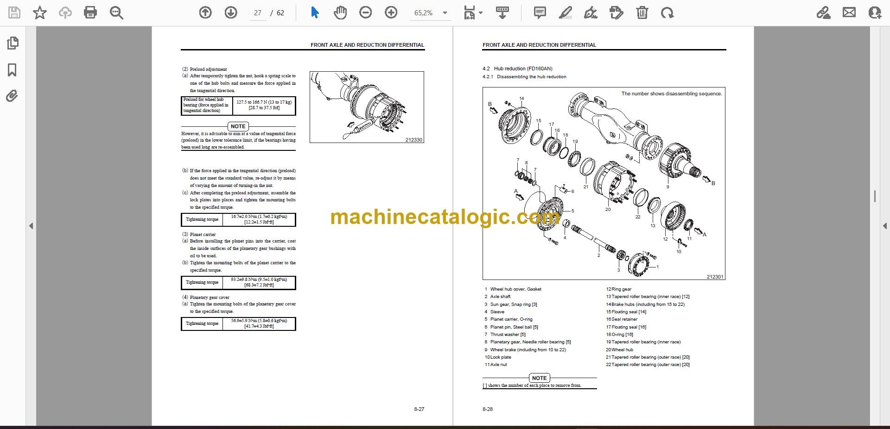Click the share link icon
890x429 pixels.
pyautogui.click(x=824, y=12)
